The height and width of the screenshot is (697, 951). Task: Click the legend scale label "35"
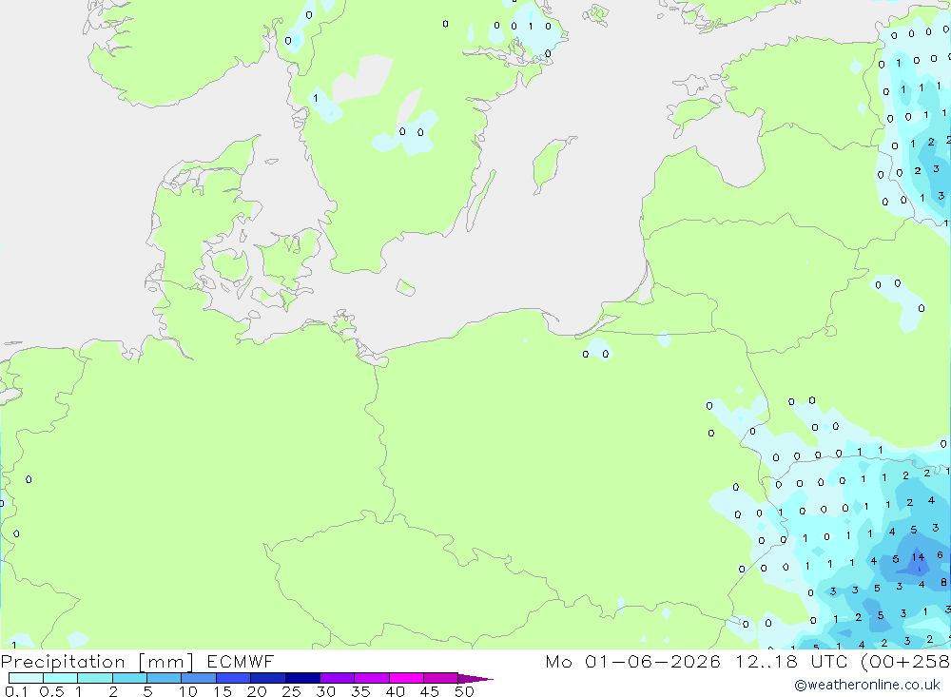360,691
